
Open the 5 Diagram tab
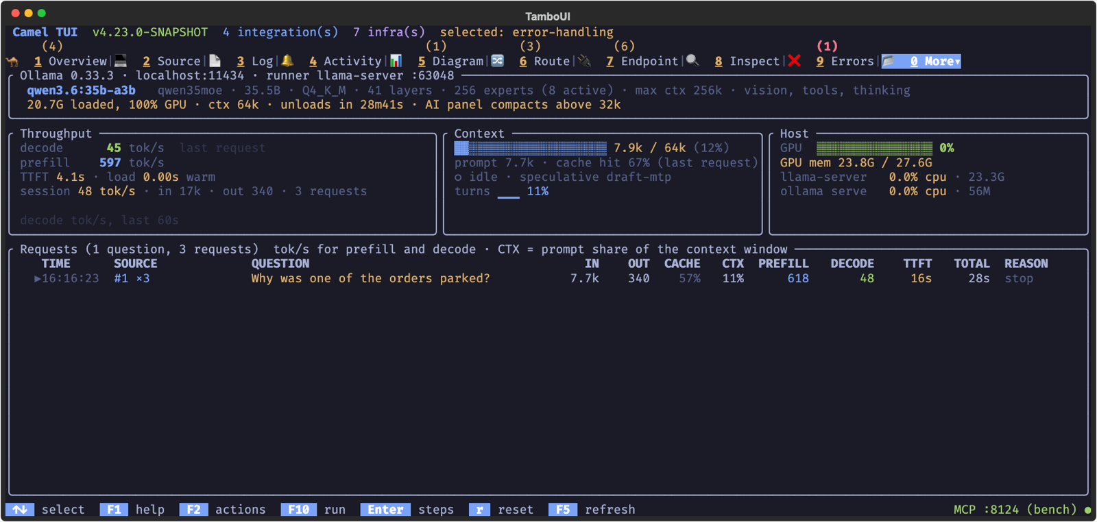pyautogui.click(x=450, y=62)
